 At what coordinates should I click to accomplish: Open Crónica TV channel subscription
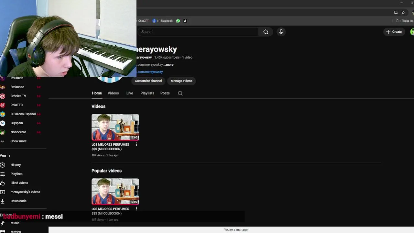(18, 96)
